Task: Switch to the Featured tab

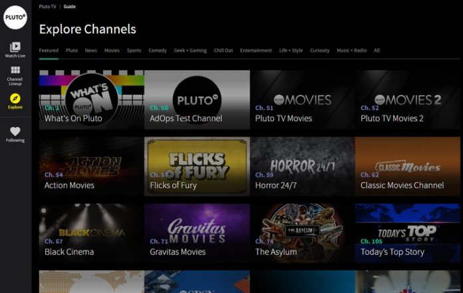Action: click(x=49, y=51)
